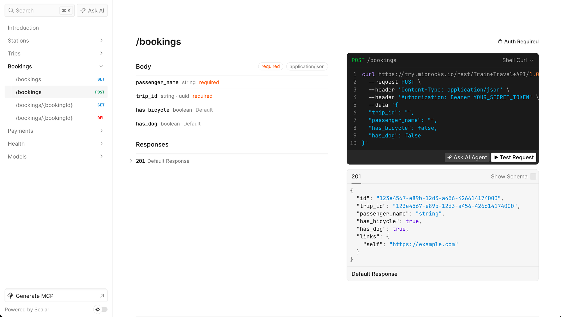The height and width of the screenshot is (317, 561).
Task: Click the Ask AI Agent button
Action: pyautogui.click(x=467, y=157)
